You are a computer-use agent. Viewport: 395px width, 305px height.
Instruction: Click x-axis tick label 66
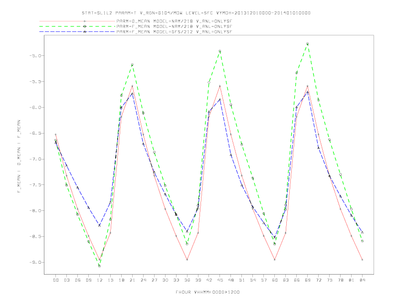[297, 280]
